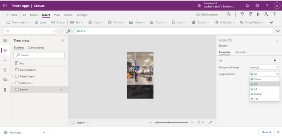Open the Forms dropdown
Viewport: 282px width, 138px height.
click(x=116, y=23)
